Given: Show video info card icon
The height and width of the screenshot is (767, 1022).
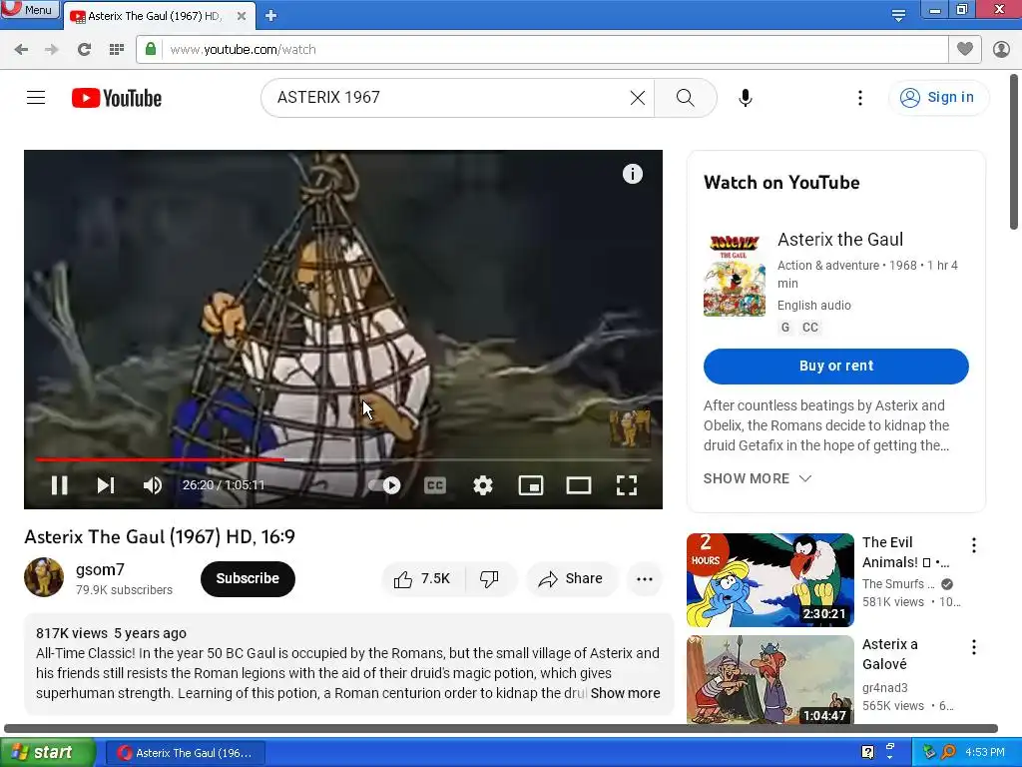Looking at the screenshot, I should pyautogui.click(x=632, y=174).
